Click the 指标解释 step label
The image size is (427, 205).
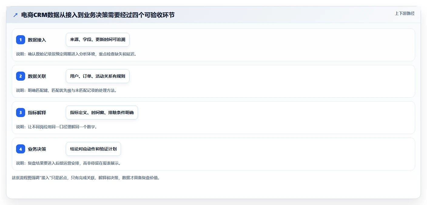point(37,113)
